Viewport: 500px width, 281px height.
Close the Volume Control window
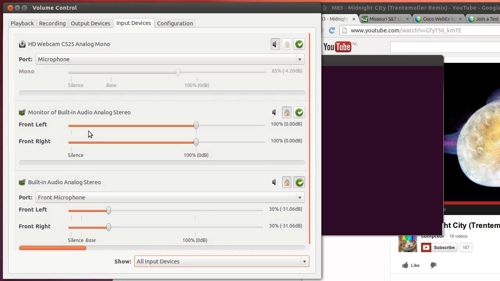pos(10,7)
